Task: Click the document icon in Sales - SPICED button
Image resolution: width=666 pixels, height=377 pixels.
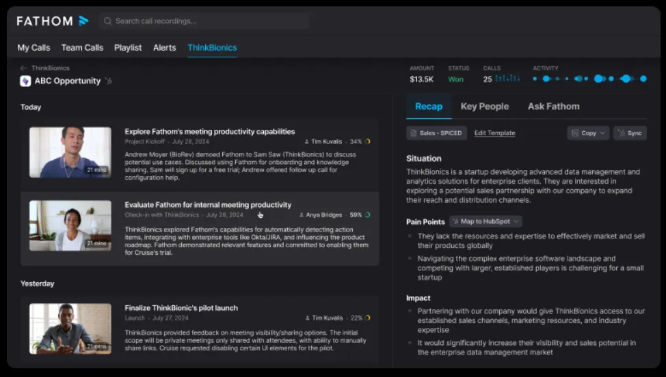Action: coord(414,133)
